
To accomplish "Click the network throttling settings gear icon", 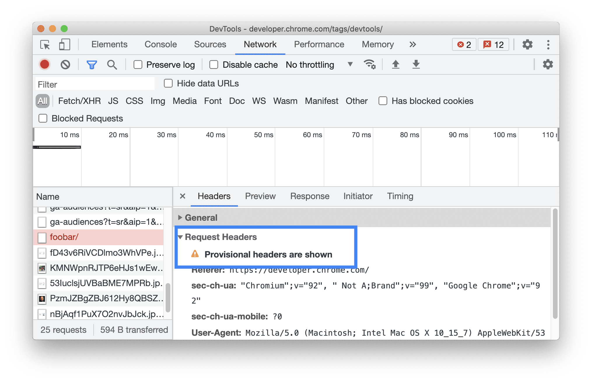I will pos(370,65).
